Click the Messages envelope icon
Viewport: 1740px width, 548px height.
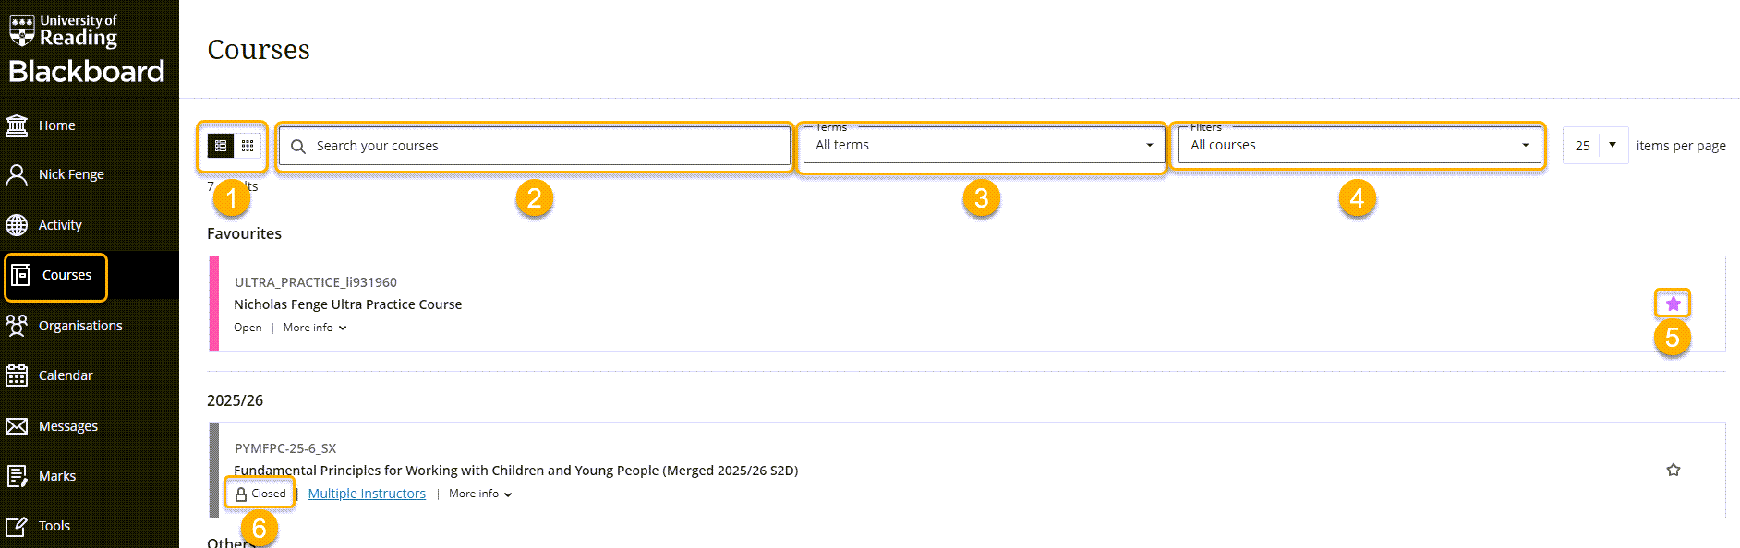(17, 426)
